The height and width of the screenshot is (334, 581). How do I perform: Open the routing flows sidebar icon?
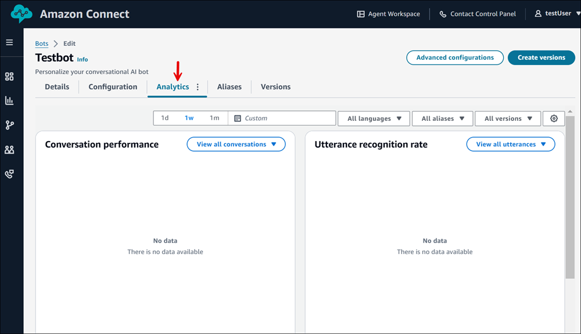(9, 125)
